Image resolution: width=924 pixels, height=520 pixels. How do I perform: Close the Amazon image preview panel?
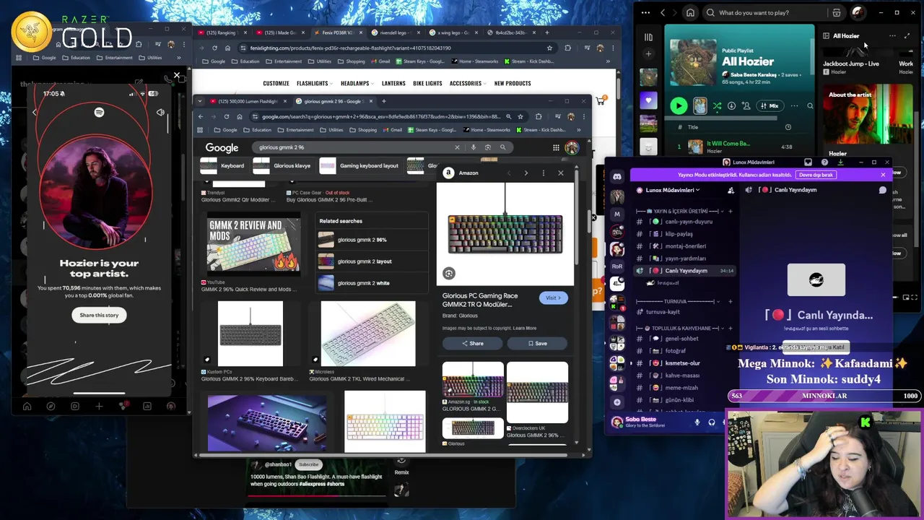[560, 173]
